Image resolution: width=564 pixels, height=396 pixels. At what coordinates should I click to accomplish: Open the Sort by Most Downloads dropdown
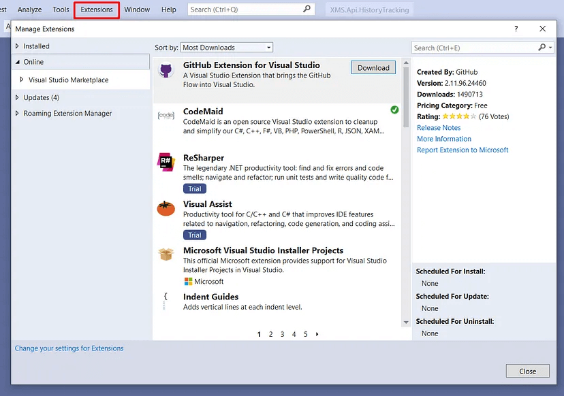[x=227, y=48]
